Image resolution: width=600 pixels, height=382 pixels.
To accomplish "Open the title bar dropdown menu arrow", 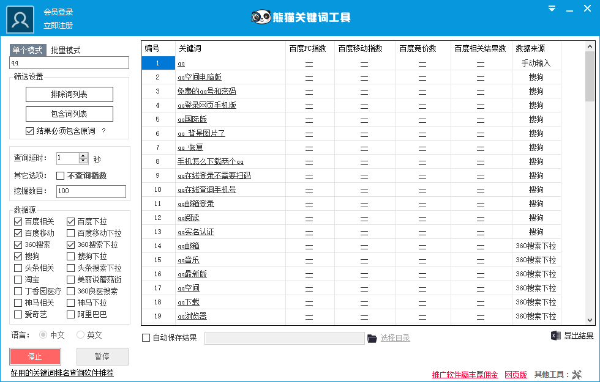I will [x=552, y=9].
